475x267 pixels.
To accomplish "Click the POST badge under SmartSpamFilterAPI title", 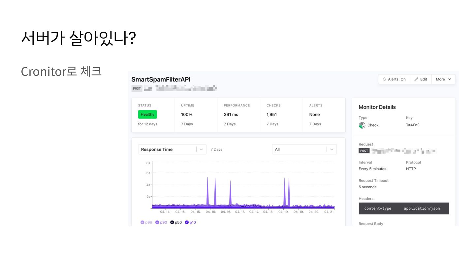I will pos(137,88).
